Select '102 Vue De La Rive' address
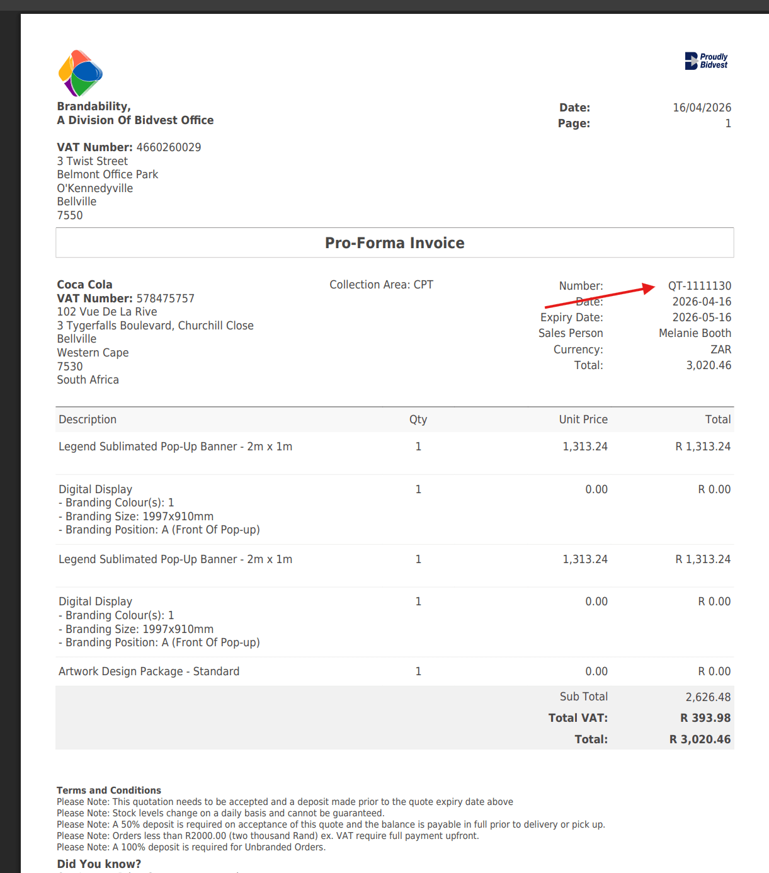 pos(107,312)
